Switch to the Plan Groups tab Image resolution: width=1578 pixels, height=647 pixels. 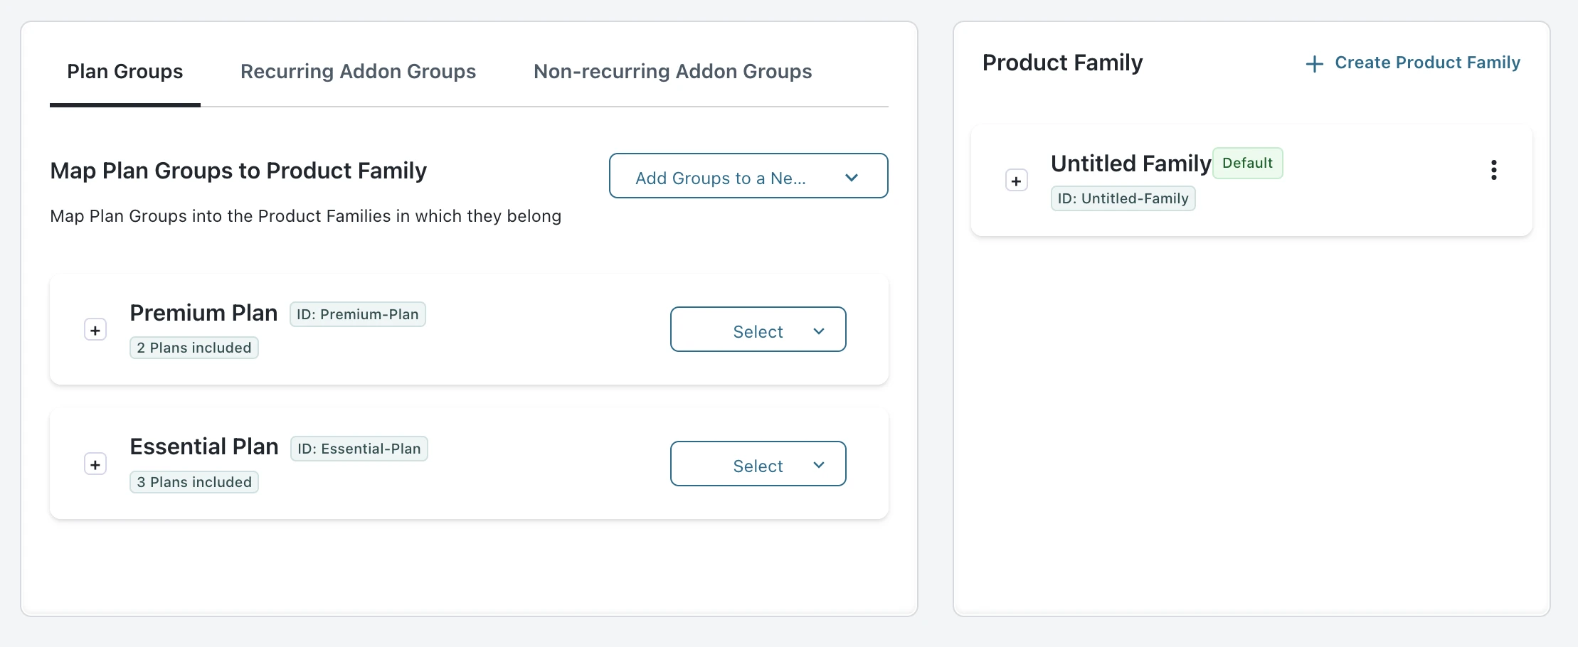tap(125, 72)
